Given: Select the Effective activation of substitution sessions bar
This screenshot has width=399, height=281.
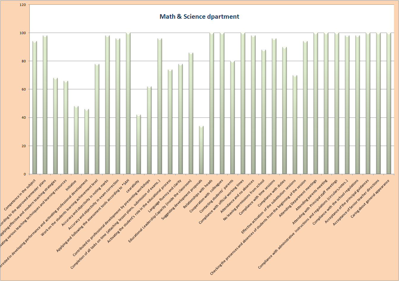Looking at the screenshot, I should [x=295, y=125].
